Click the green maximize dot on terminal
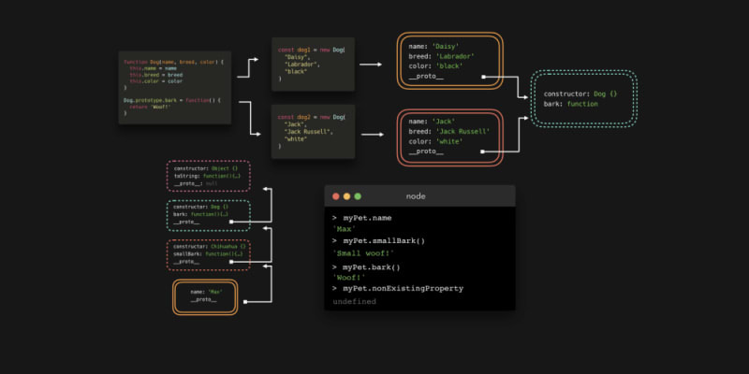The image size is (749, 374). tap(358, 196)
